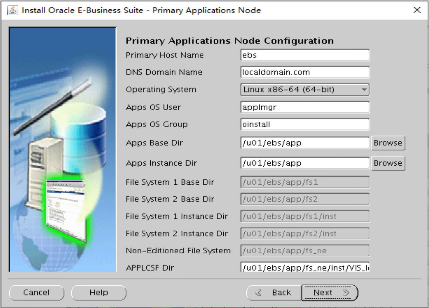
Task: Click the File System 1 Instance Dir field
Action: click(x=305, y=216)
